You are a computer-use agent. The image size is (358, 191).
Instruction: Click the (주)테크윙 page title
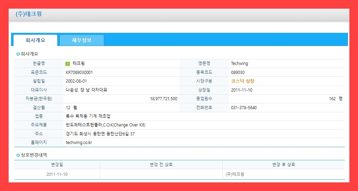tap(29, 14)
